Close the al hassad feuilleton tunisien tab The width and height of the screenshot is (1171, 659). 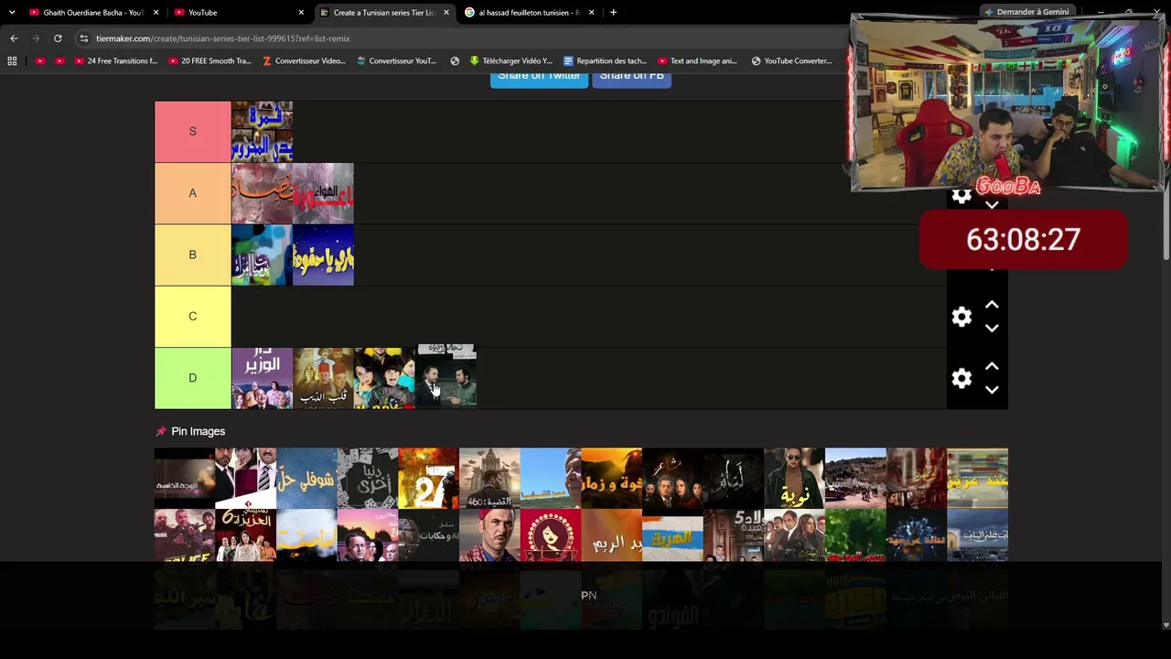pos(591,13)
